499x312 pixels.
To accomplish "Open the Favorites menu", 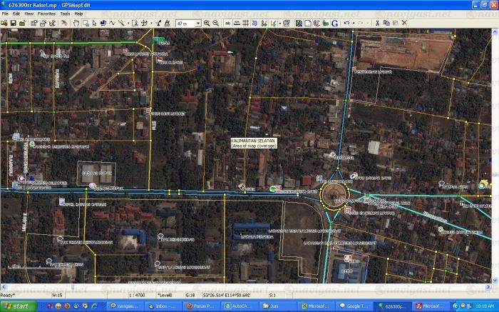I will 47,14.
